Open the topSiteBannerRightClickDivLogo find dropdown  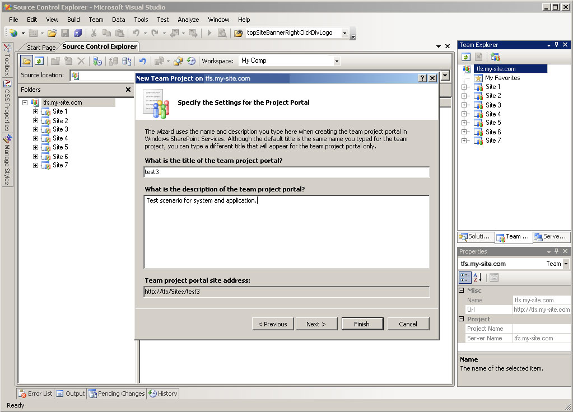pyautogui.click(x=344, y=33)
